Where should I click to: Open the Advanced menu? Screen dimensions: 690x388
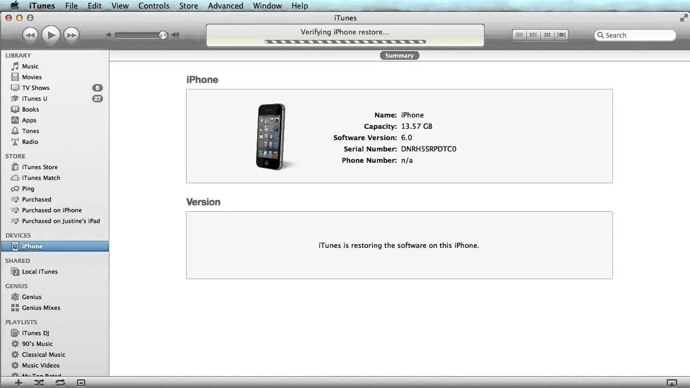point(225,5)
